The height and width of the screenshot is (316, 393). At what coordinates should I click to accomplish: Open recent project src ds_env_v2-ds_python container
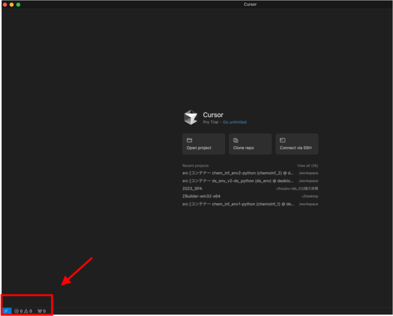(x=250, y=181)
